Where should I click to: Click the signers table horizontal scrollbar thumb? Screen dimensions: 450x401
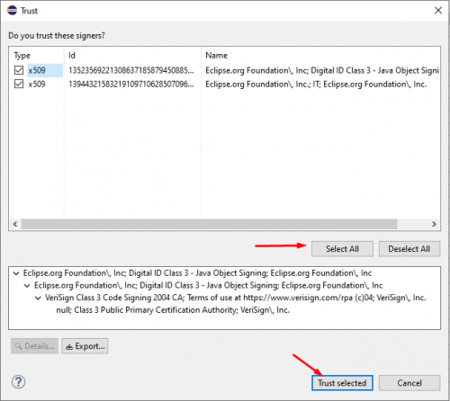pyautogui.click(x=209, y=224)
